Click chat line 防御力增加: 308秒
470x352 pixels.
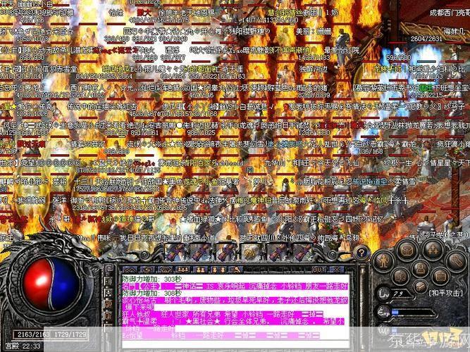pos(152,293)
